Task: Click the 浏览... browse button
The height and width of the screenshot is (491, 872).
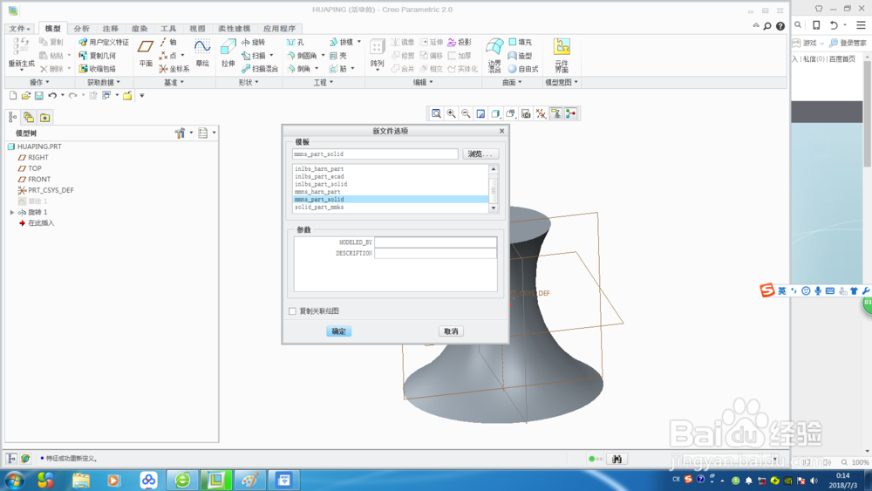Action: point(480,154)
